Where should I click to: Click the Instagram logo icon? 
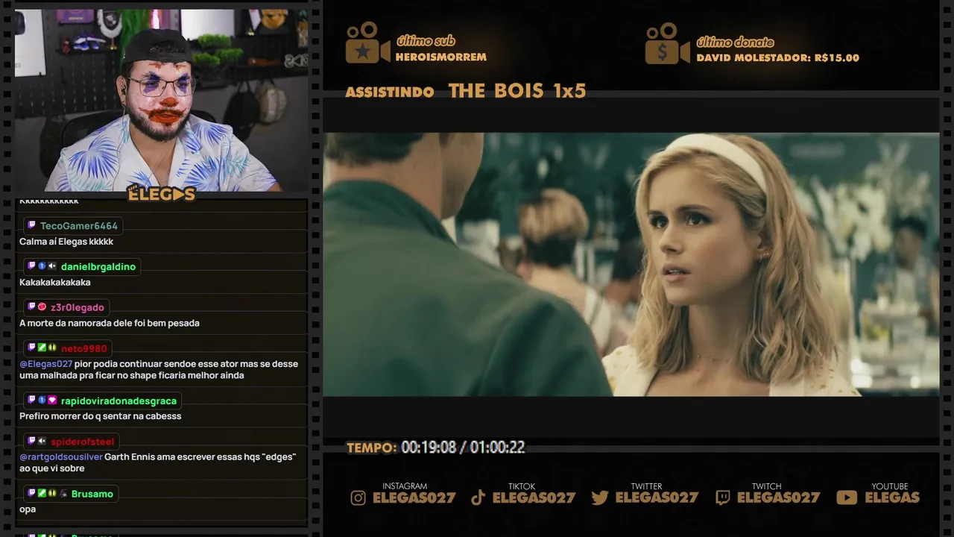pyautogui.click(x=358, y=498)
